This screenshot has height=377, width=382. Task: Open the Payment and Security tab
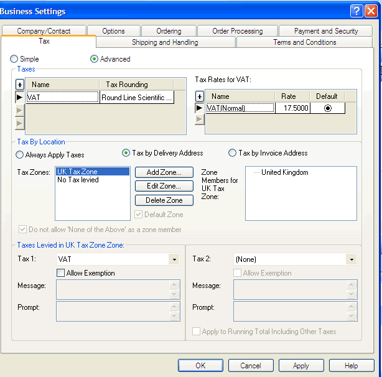(325, 31)
